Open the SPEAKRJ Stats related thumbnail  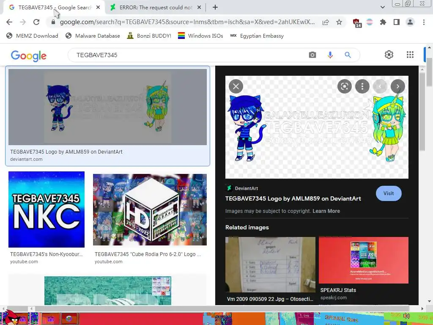coord(363,260)
